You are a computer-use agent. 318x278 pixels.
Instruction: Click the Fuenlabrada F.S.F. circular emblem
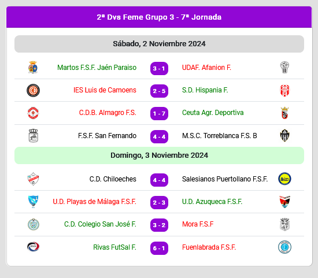(x=284, y=247)
